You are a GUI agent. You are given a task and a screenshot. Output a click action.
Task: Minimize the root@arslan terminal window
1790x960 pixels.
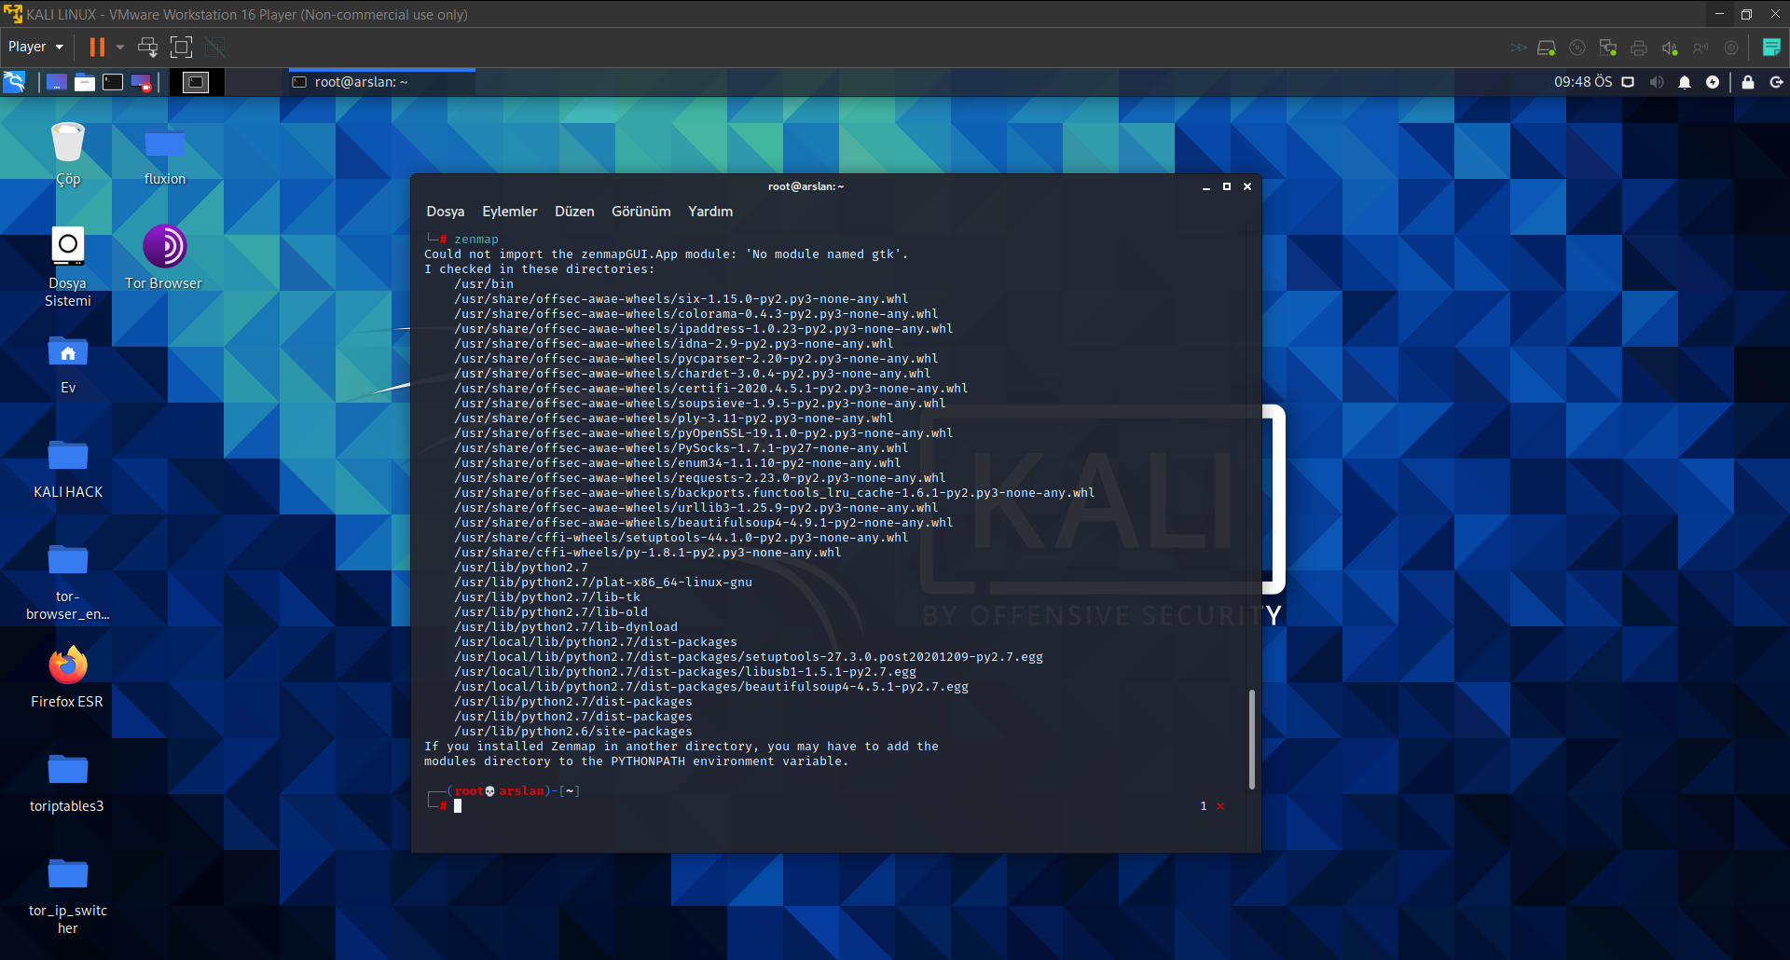click(1206, 187)
